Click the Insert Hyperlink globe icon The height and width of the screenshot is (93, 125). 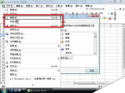point(73,13)
